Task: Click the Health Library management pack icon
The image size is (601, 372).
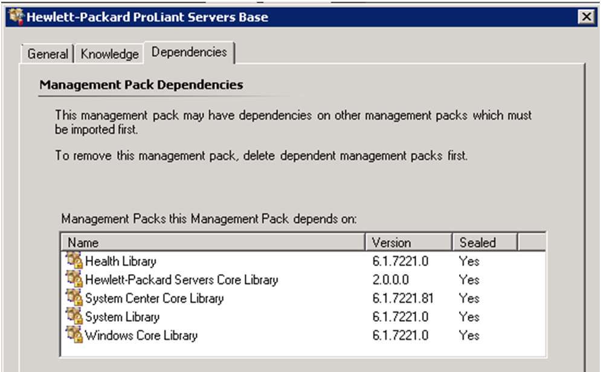Action: (x=74, y=261)
